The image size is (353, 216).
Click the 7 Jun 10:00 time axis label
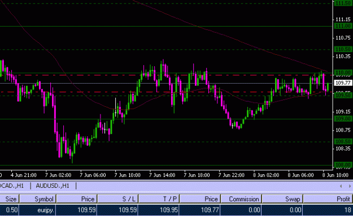(x=127, y=175)
